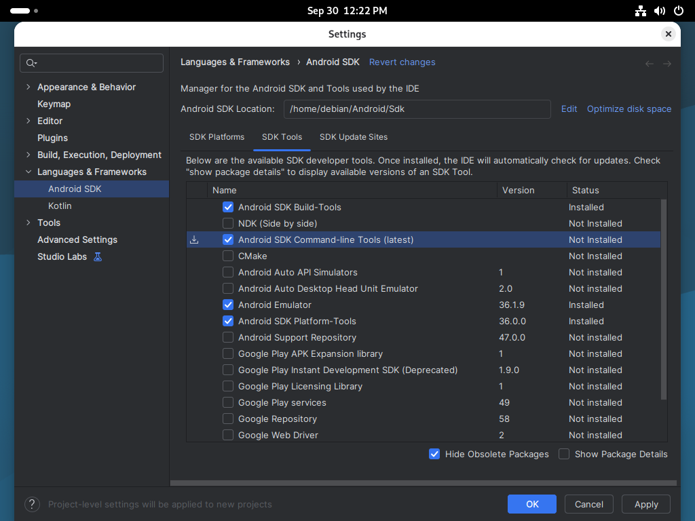Uncheck Hide Obsolete Packages
This screenshot has height=521, width=695.
[x=434, y=454]
